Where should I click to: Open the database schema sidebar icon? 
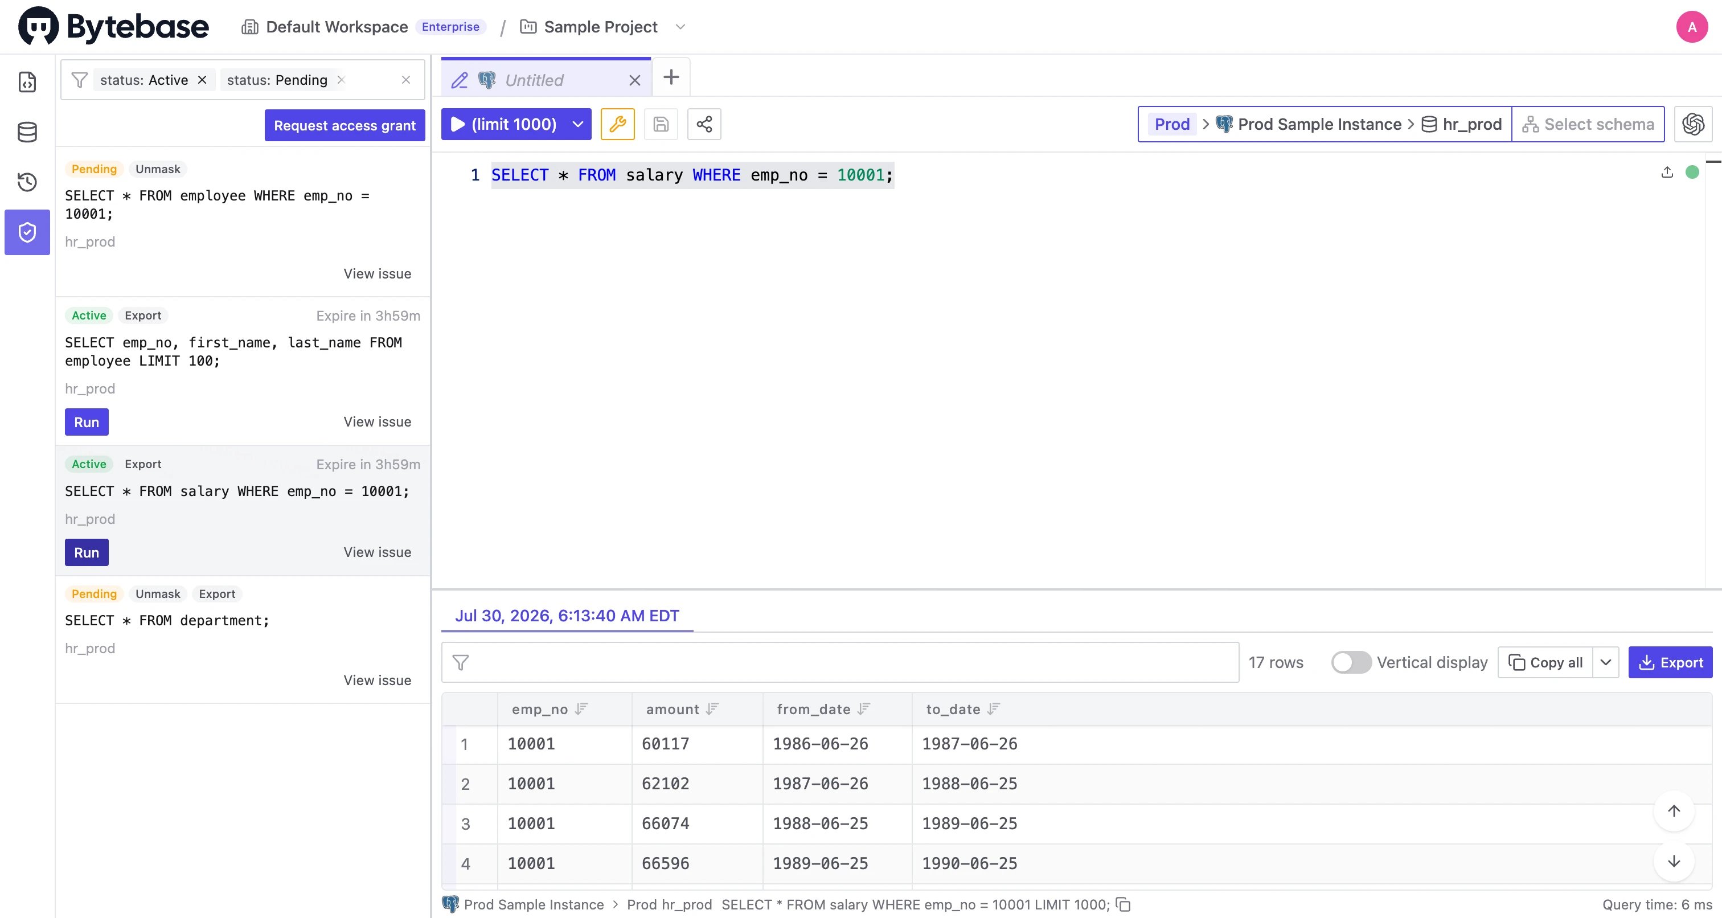[x=27, y=132]
